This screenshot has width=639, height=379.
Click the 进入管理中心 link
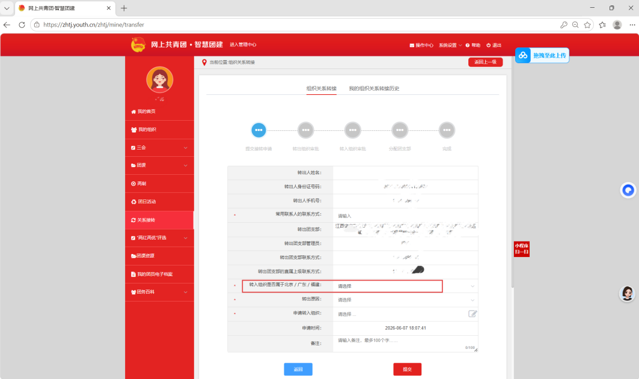click(x=243, y=45)
